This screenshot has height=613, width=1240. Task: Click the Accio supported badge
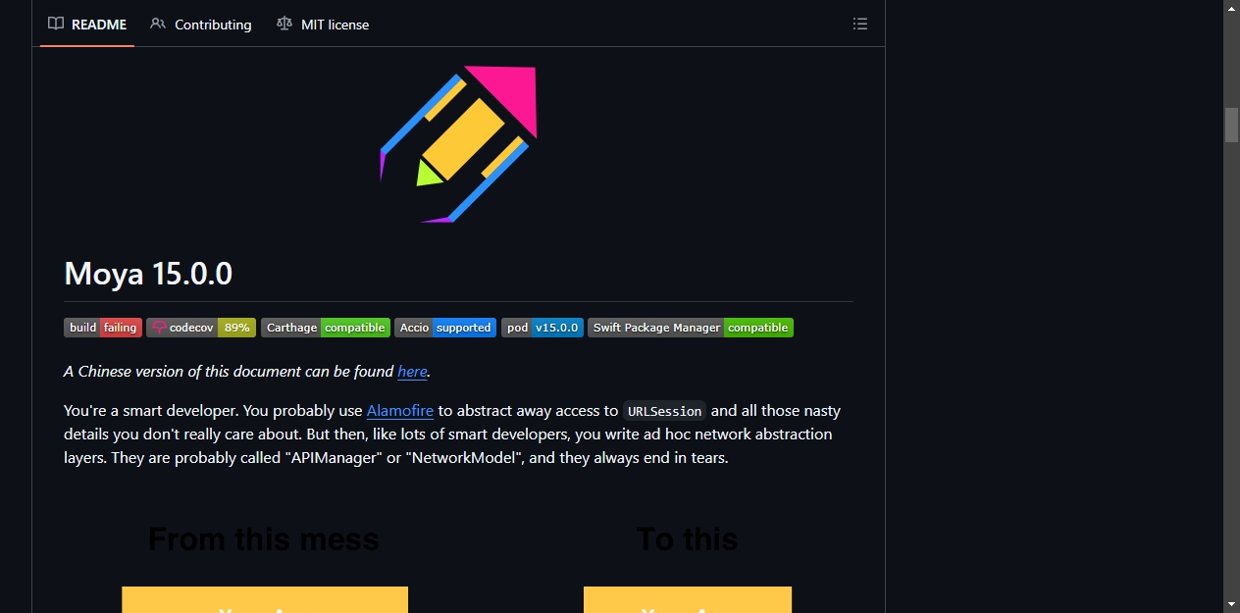tap(445, 328)
